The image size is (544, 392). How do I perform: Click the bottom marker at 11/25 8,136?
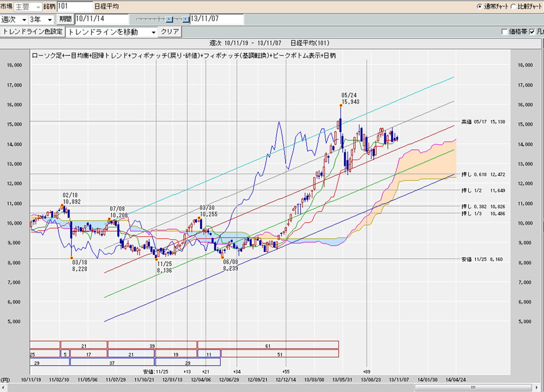pyautogui.click(x=156, y=259)
